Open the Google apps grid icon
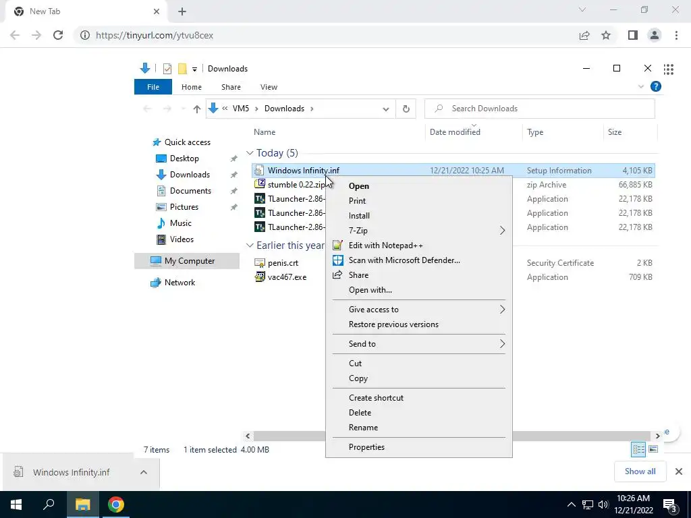 point(669,69)
